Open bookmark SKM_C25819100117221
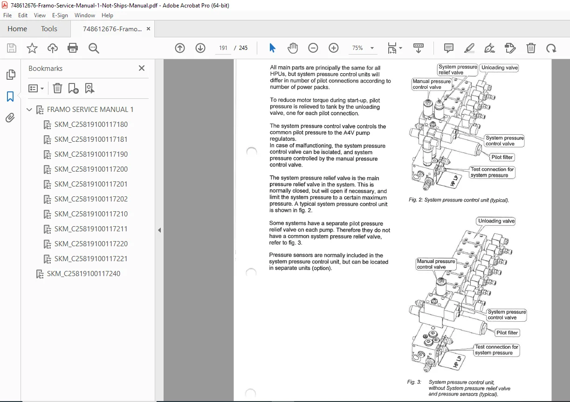 91,259
